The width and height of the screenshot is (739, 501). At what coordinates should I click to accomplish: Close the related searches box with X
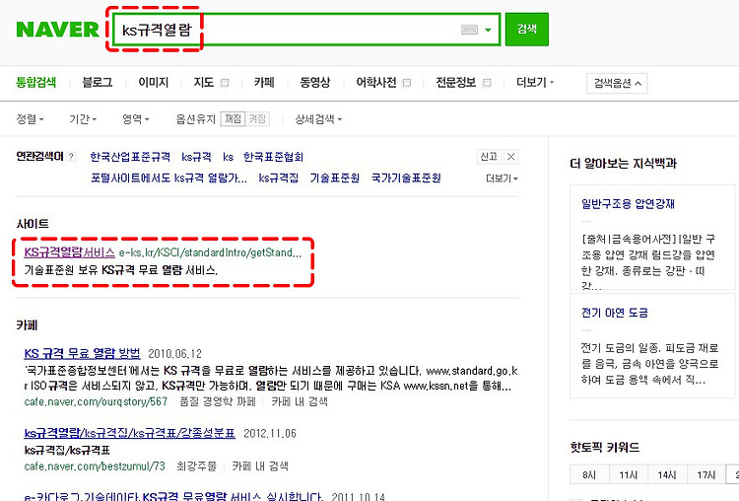click(x=510, y=157)
